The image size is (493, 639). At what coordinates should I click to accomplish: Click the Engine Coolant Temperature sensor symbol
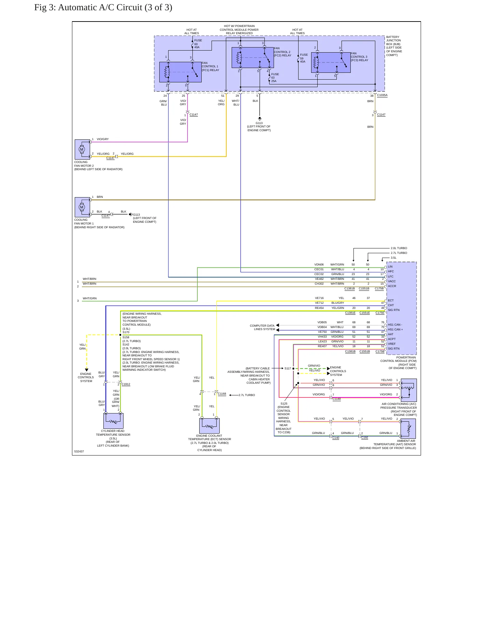pyautogui.click(x=209, y=426)
